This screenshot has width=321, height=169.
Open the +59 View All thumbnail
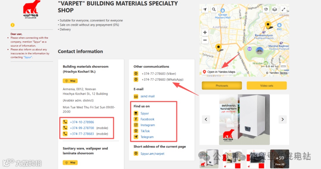click(280, 159)
